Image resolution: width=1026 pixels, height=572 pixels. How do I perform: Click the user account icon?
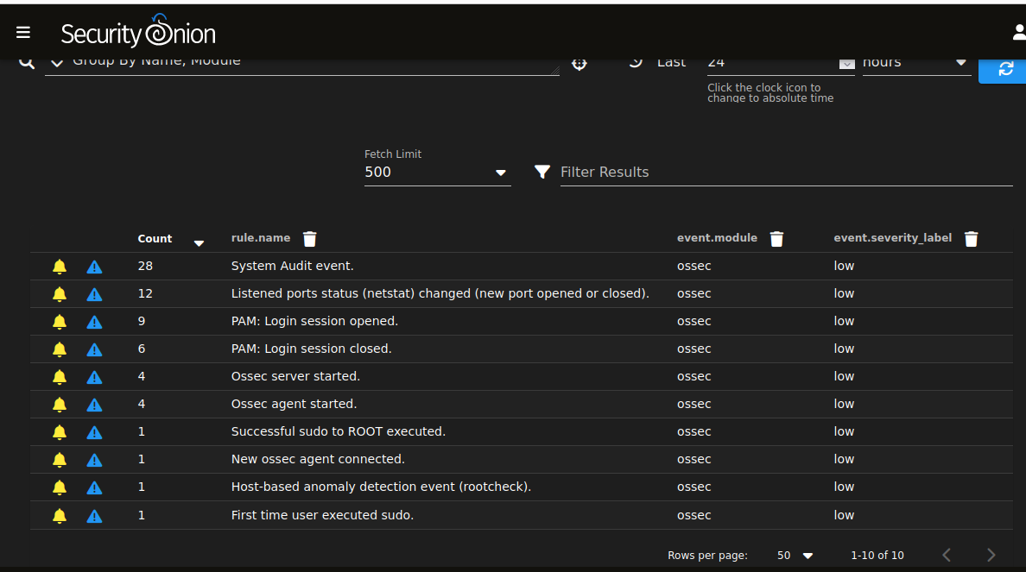1018,33
